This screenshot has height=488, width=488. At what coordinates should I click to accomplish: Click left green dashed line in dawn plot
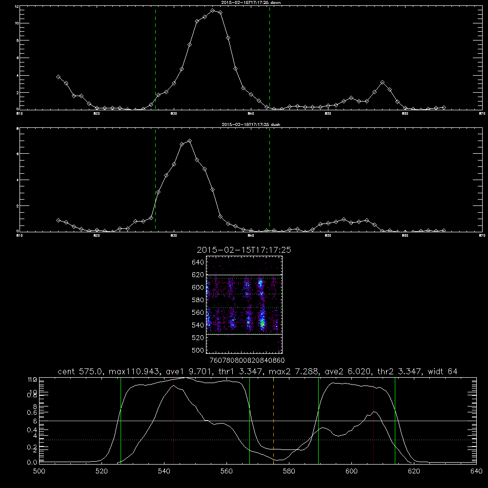[155, 58]
